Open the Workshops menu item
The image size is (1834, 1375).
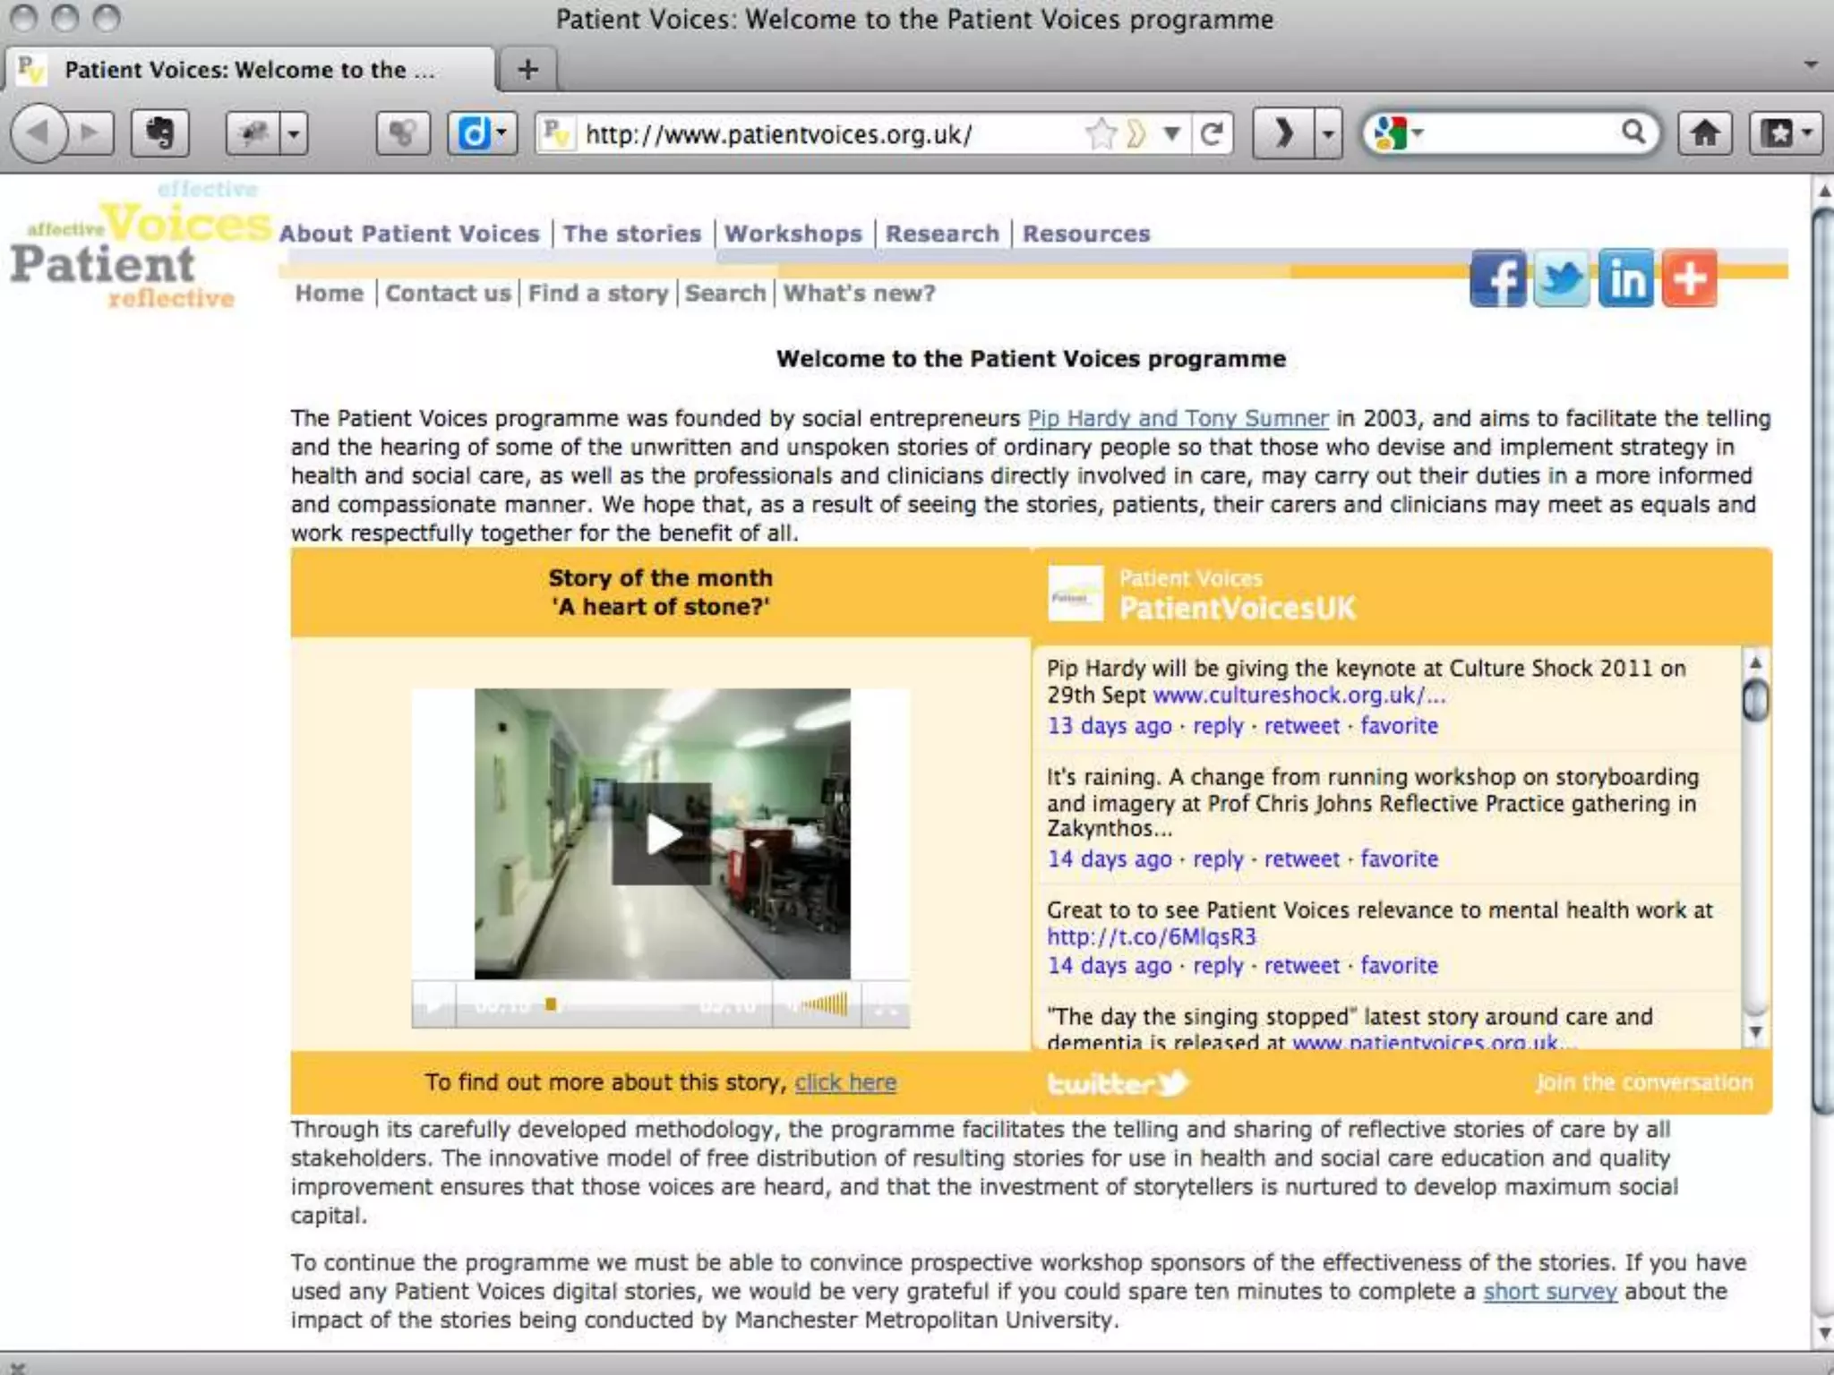(x=793, y=234)
